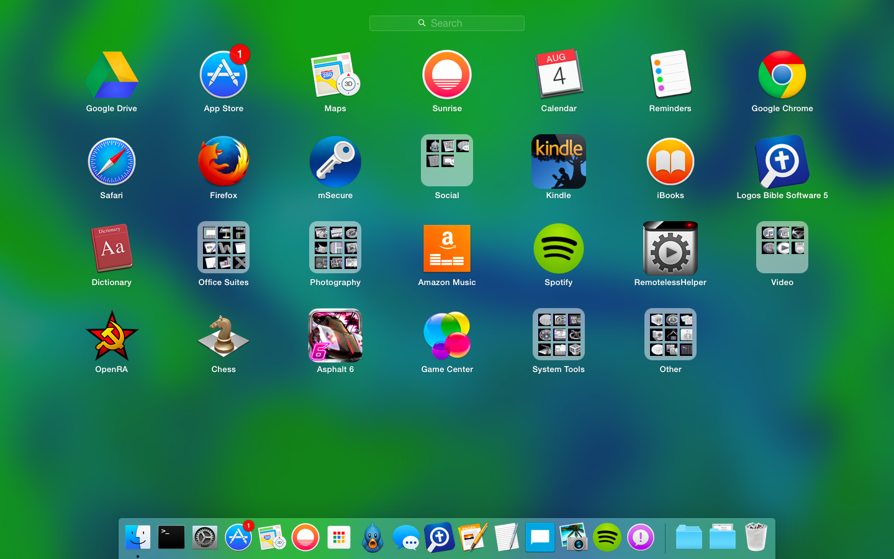894x559 pixels.
Task: Open the blue bird Tweetbot icon in Dock
Action: click(x=372, y=537)
